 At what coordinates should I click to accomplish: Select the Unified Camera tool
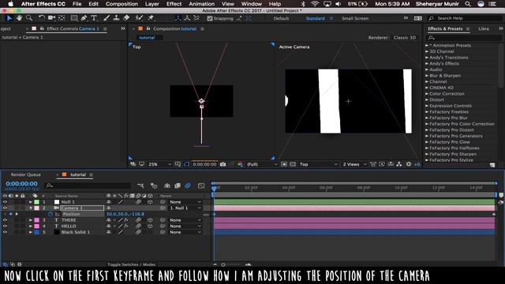[51, 18]
